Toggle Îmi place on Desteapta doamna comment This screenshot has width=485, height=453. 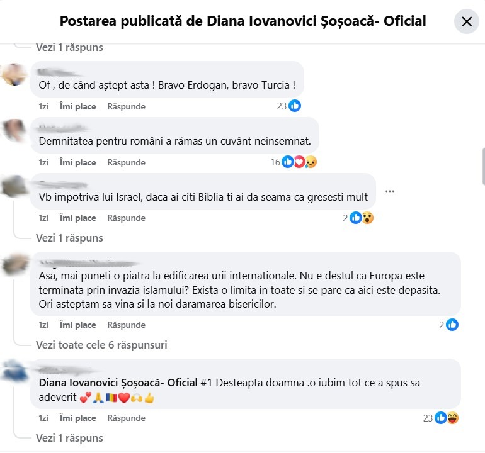click(x=77, y=418)
